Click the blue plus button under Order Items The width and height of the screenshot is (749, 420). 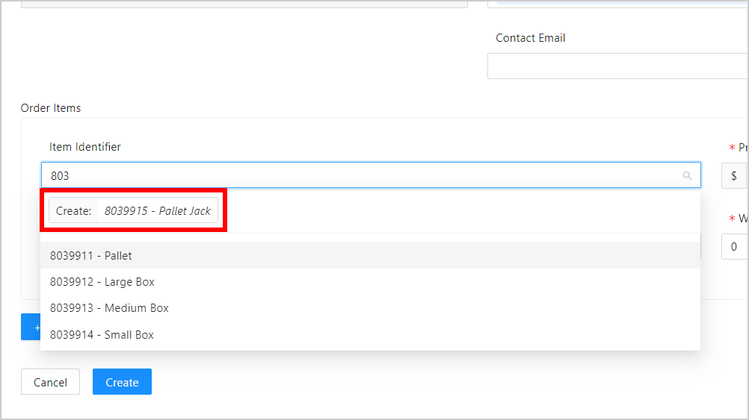point(31,327)
